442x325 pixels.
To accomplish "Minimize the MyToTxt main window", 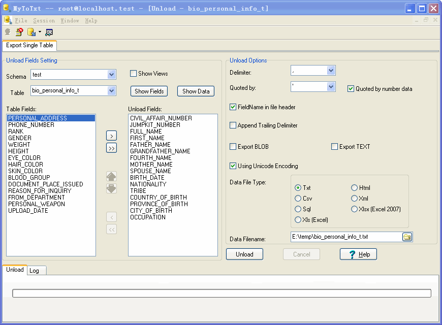I will tap(410, 9).
